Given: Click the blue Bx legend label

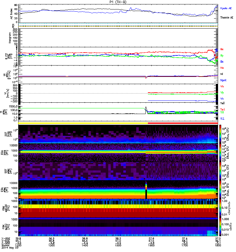Looking at the screenshot, I should [222, 61].
